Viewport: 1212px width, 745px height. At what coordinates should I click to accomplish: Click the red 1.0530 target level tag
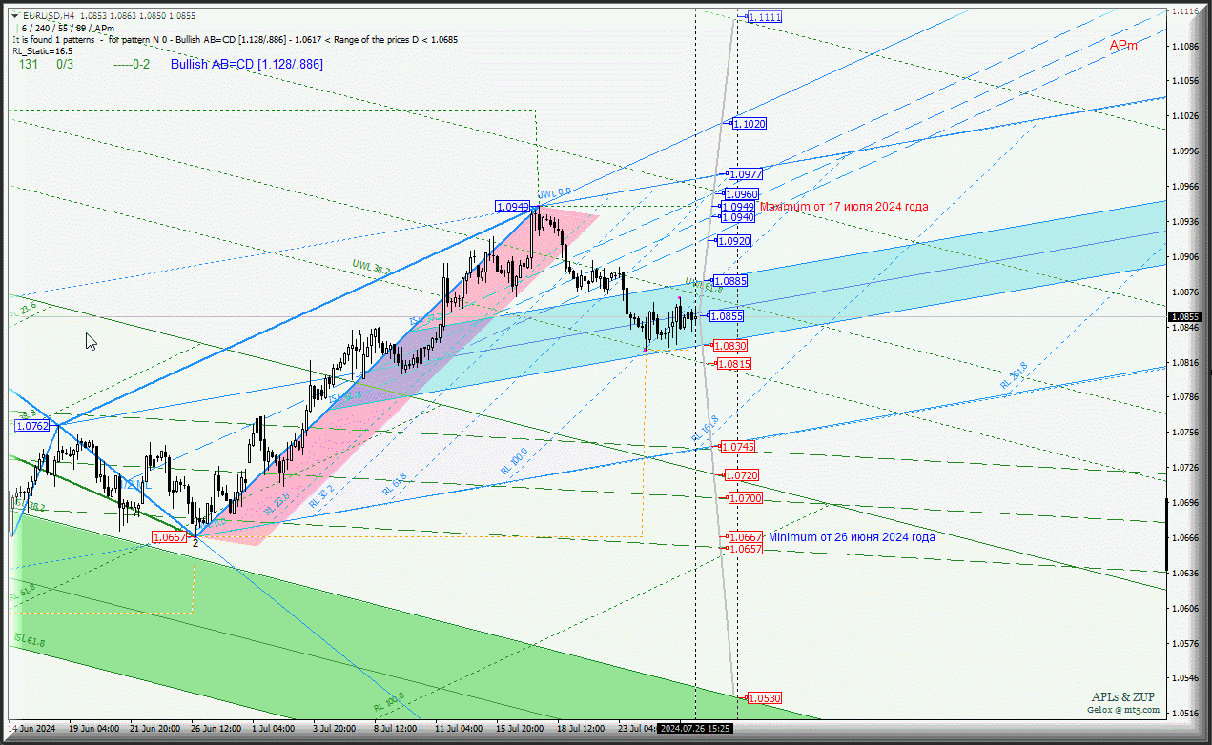coord(764,698)
